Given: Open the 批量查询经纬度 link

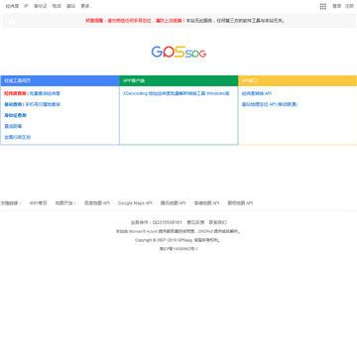Looking at the screenshot, I should pos(45,93).
